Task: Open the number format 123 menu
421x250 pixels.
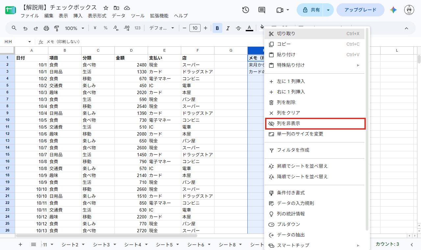Action: 137,28
